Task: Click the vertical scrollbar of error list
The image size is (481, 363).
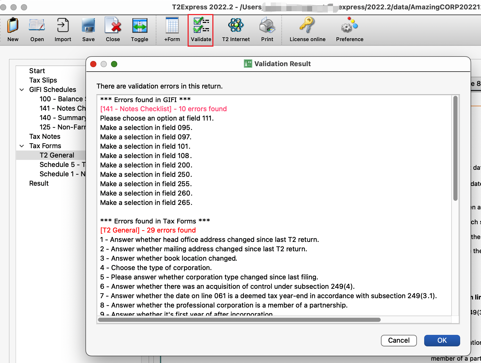Action: [455, 148]
